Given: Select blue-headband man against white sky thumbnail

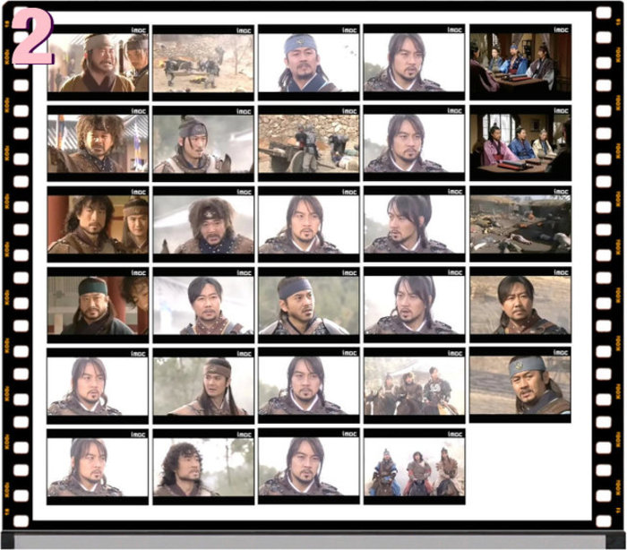Looking at the screenshot, I should pos(308,63).
